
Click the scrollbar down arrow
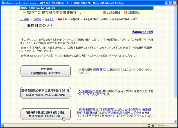(176, 121)
